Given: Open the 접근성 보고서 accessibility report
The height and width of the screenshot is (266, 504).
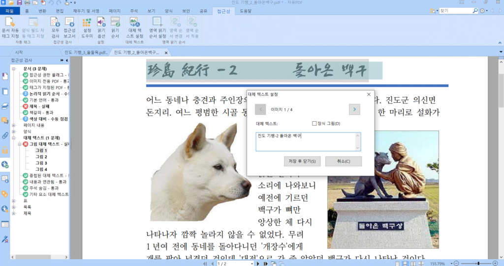Looking at the screenshot, I should tap(69, 27).
